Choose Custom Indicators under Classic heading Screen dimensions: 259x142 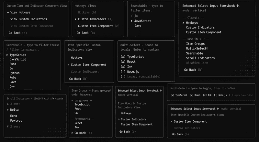pos(200,27)
